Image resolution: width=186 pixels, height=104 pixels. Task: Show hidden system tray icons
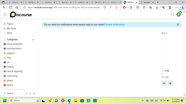click(143, 101)
